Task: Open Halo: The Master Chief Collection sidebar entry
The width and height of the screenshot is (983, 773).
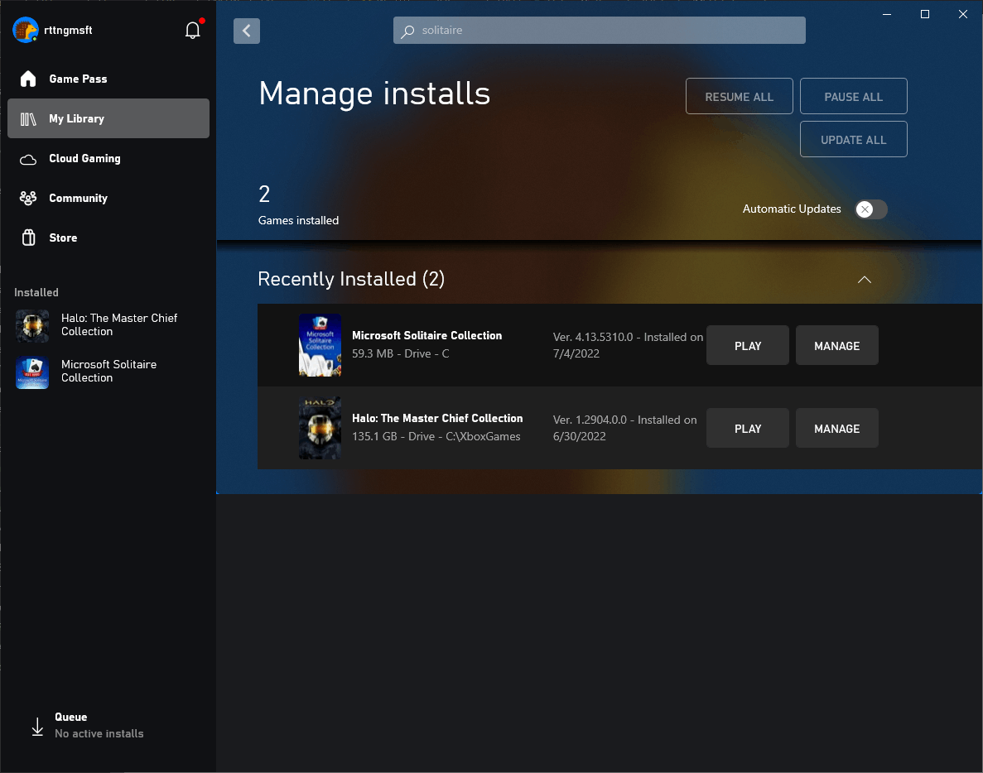Action: (108, 325)
